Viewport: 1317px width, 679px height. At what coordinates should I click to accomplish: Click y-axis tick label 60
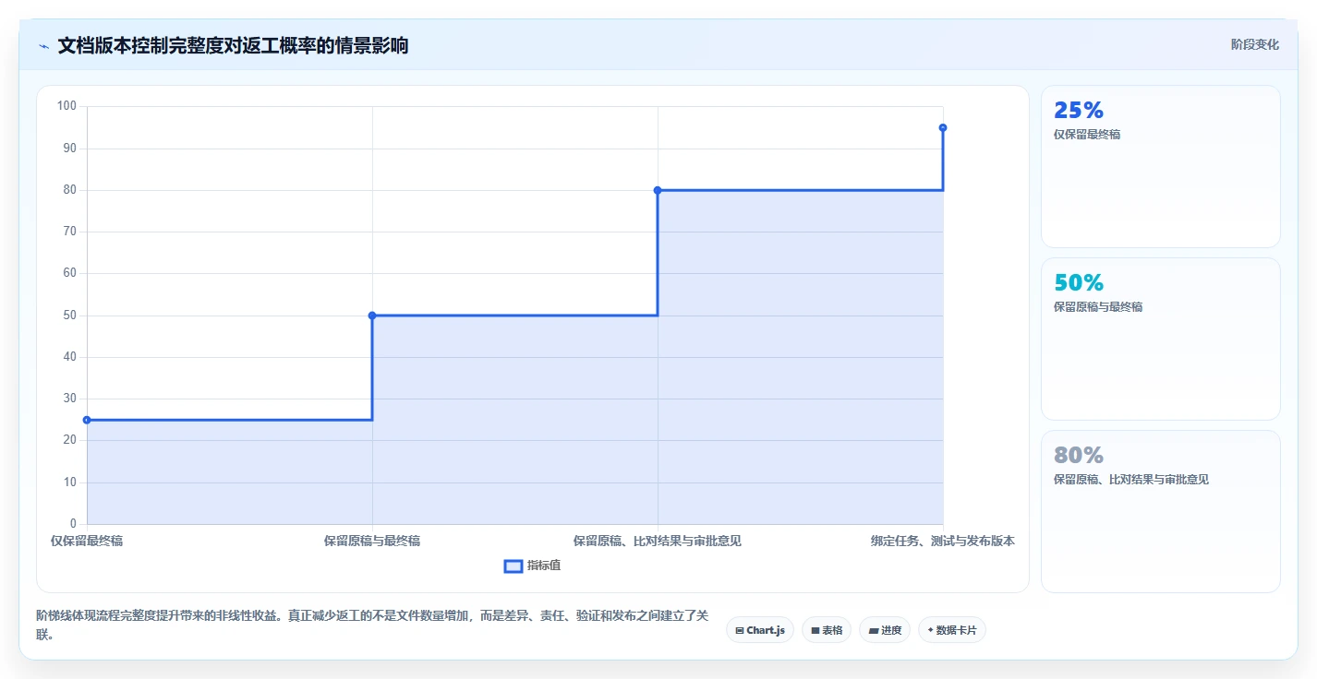(69, 273)
